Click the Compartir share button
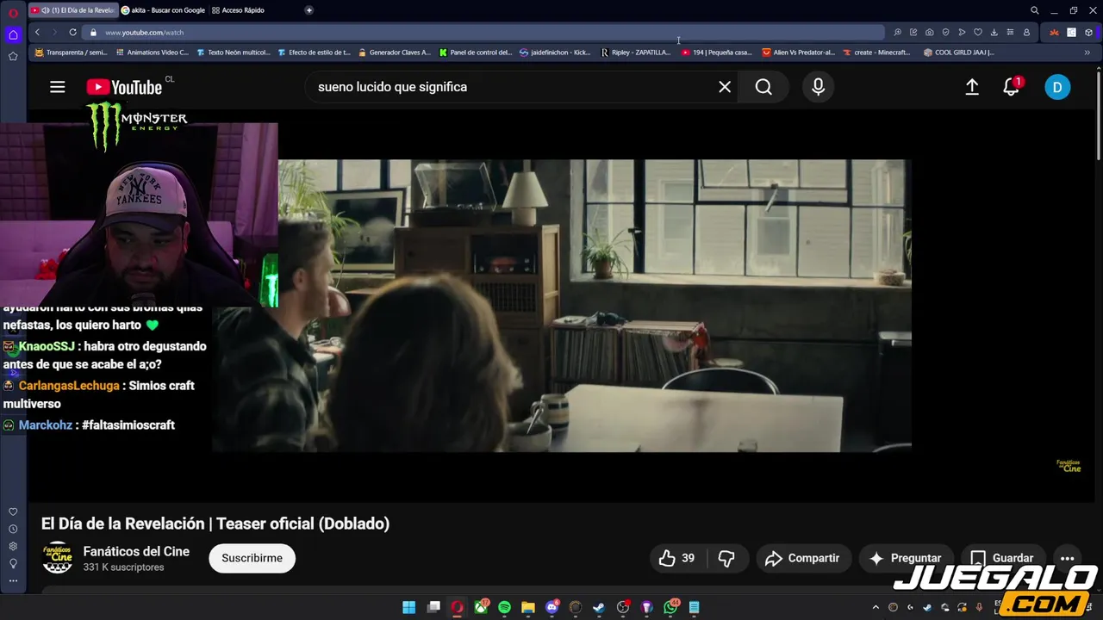This screenshot has width=1103, height=620. pos(802,558)
